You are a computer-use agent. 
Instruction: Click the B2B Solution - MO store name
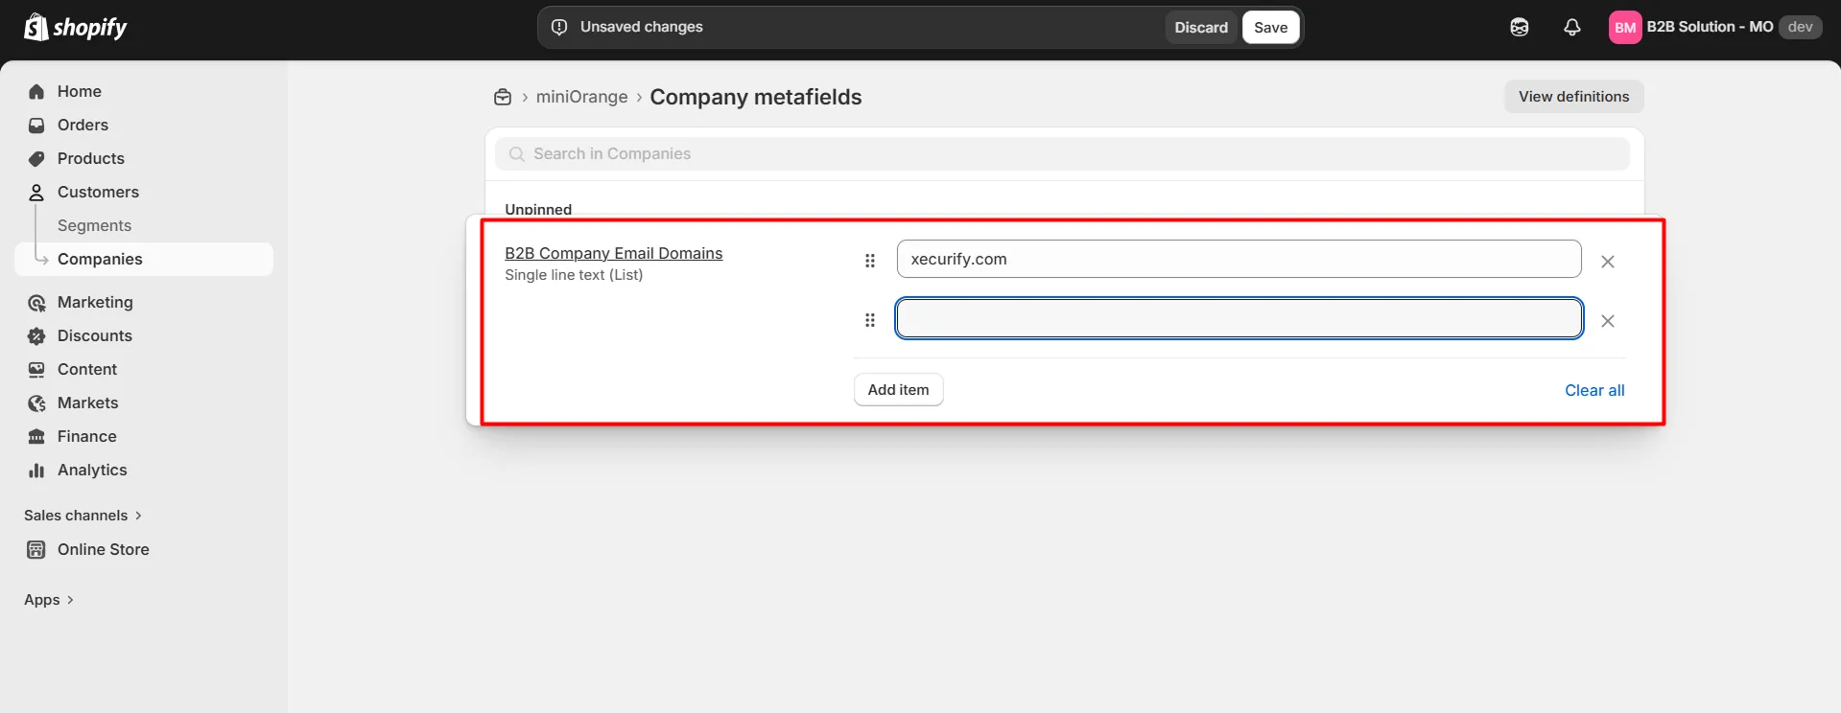(x=1710, y=27)
